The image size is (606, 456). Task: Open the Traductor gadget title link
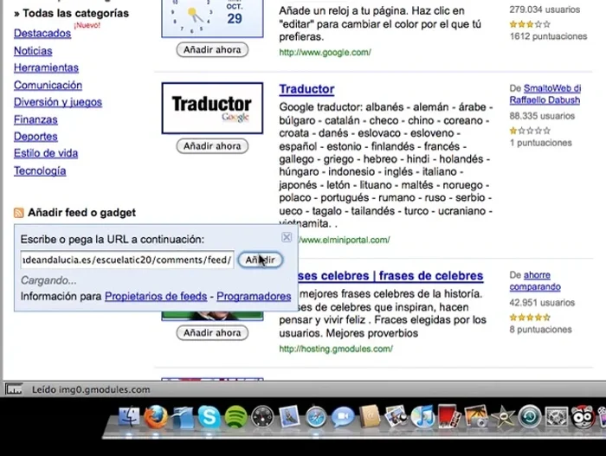point(306,89)
